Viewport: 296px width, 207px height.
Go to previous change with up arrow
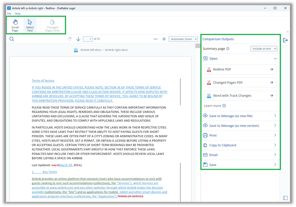(x=70, y=39)
